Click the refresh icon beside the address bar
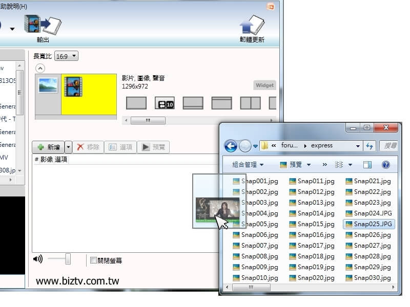410x307 pixels. [x=370, y=146]
